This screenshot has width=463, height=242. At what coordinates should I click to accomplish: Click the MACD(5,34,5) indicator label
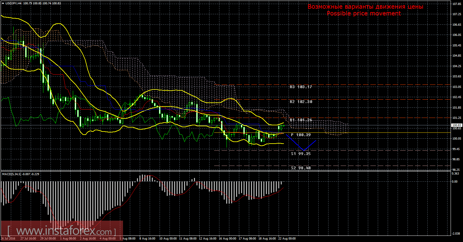12,174
